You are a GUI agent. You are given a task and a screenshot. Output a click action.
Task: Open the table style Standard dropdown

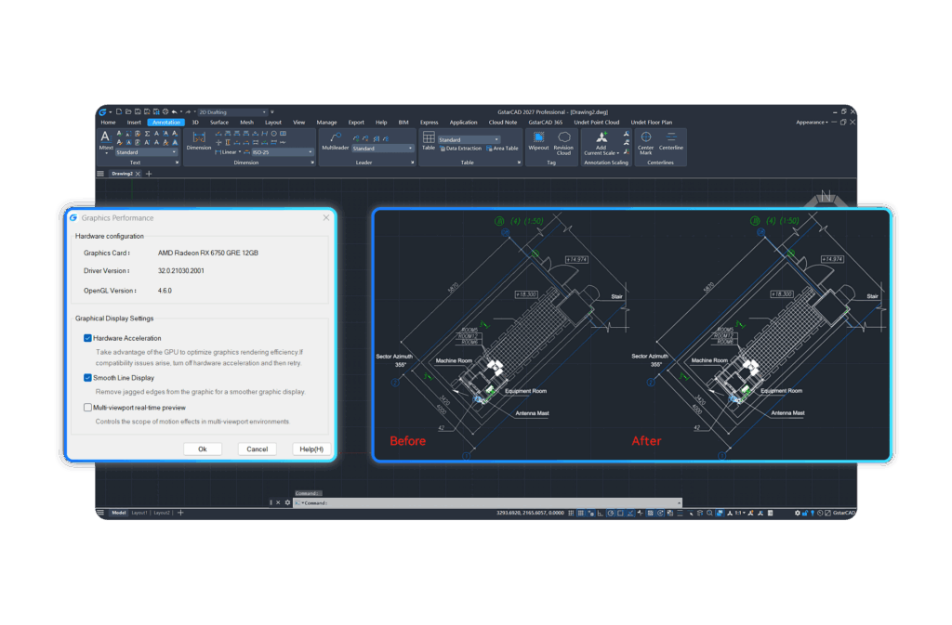point(469,139)
